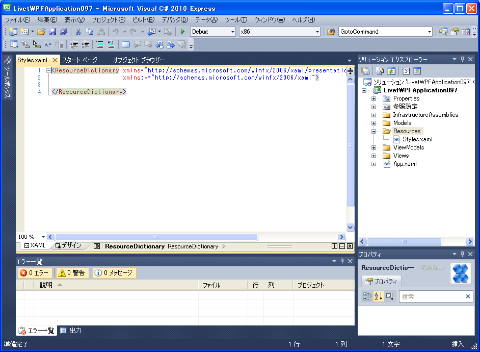The height and width of the screenshot is (352, 480).
Task: Toggle the 0 警告 warnings filter
Action: coord(73,272)
